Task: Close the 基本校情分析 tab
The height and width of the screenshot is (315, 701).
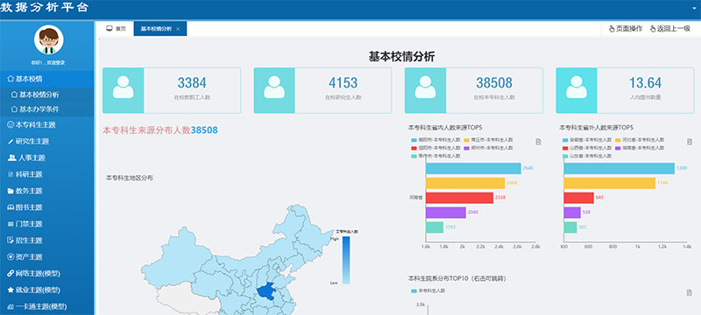Action: click(178, 29)
